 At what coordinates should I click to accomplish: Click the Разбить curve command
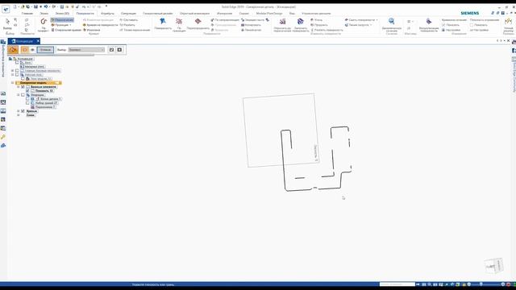(127, 25)
